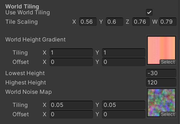Click the World Height Gradient Tiling X field
Screen dimensions: 180x124
tap(71, 53)
